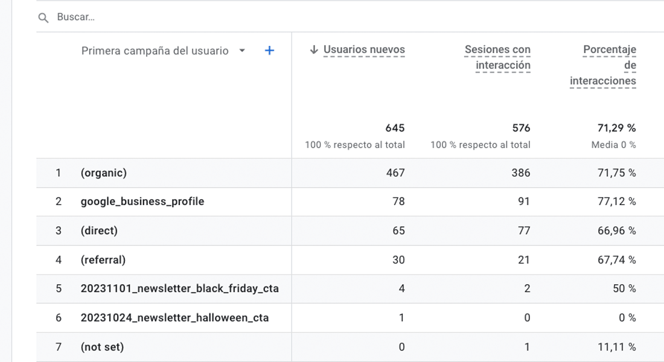
Task: Click 20231101_newsletter_black_friday_cta campaign name
Action: [x=179, y=288]
